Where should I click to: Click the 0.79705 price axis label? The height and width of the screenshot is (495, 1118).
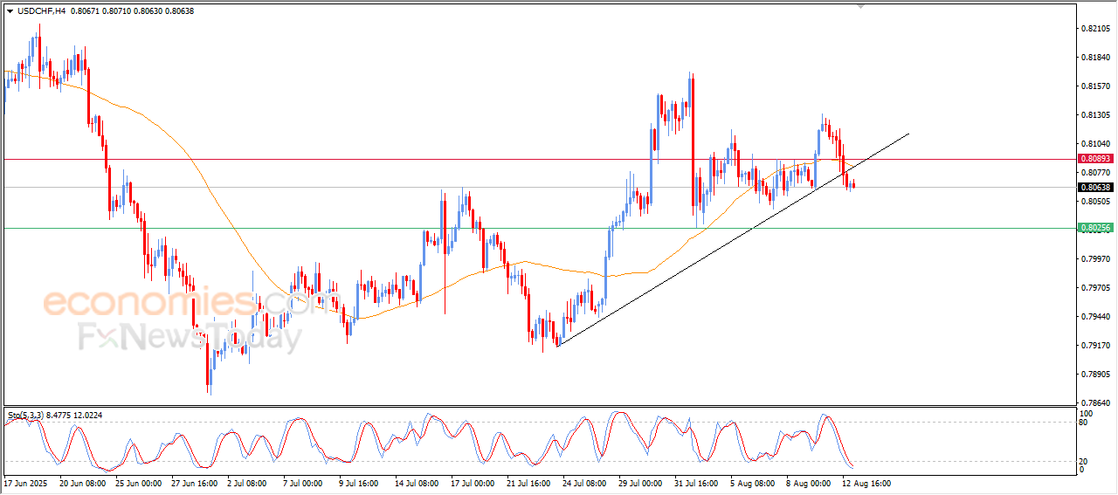click(x=1095, y=288)
